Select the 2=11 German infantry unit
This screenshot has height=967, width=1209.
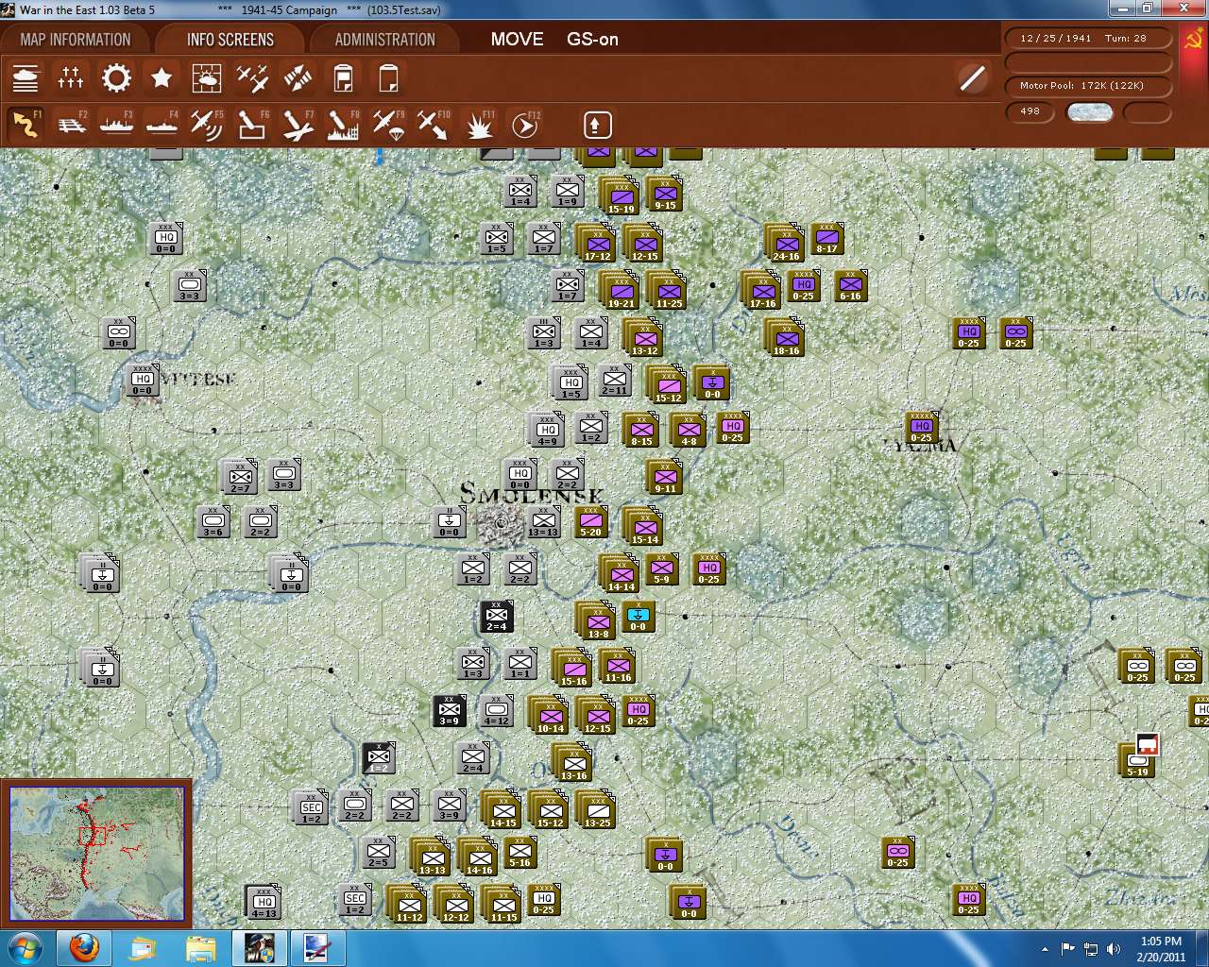[615, 381]
